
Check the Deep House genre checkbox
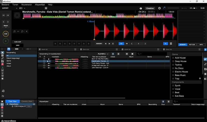(173, 61)
